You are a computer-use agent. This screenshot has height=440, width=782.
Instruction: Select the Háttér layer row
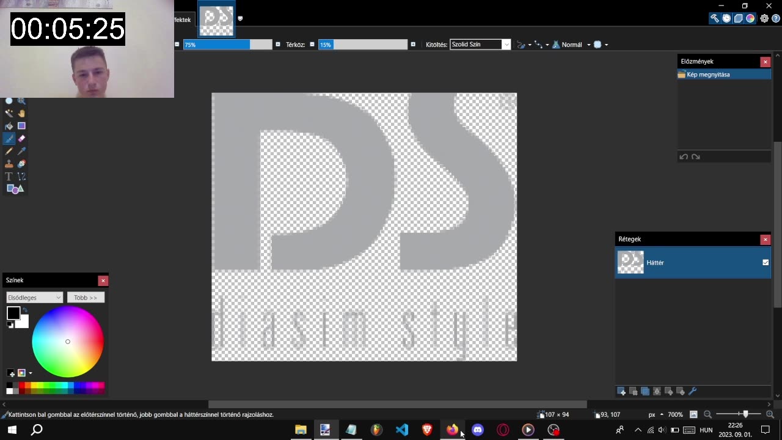point(693,262)
